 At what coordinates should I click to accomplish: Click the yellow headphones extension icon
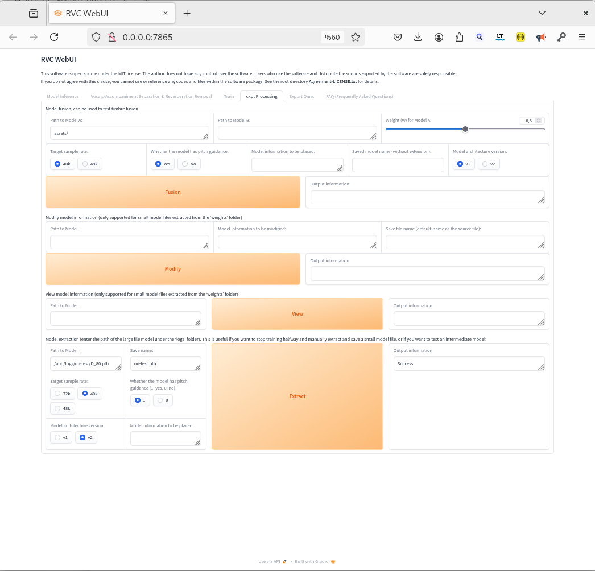pos(520,37)
